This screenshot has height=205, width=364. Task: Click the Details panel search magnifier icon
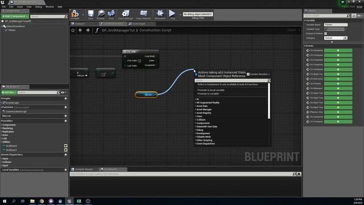348,16
